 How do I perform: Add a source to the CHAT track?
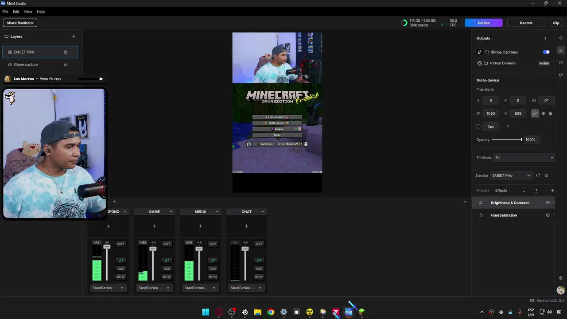click(x=246, y=226)
